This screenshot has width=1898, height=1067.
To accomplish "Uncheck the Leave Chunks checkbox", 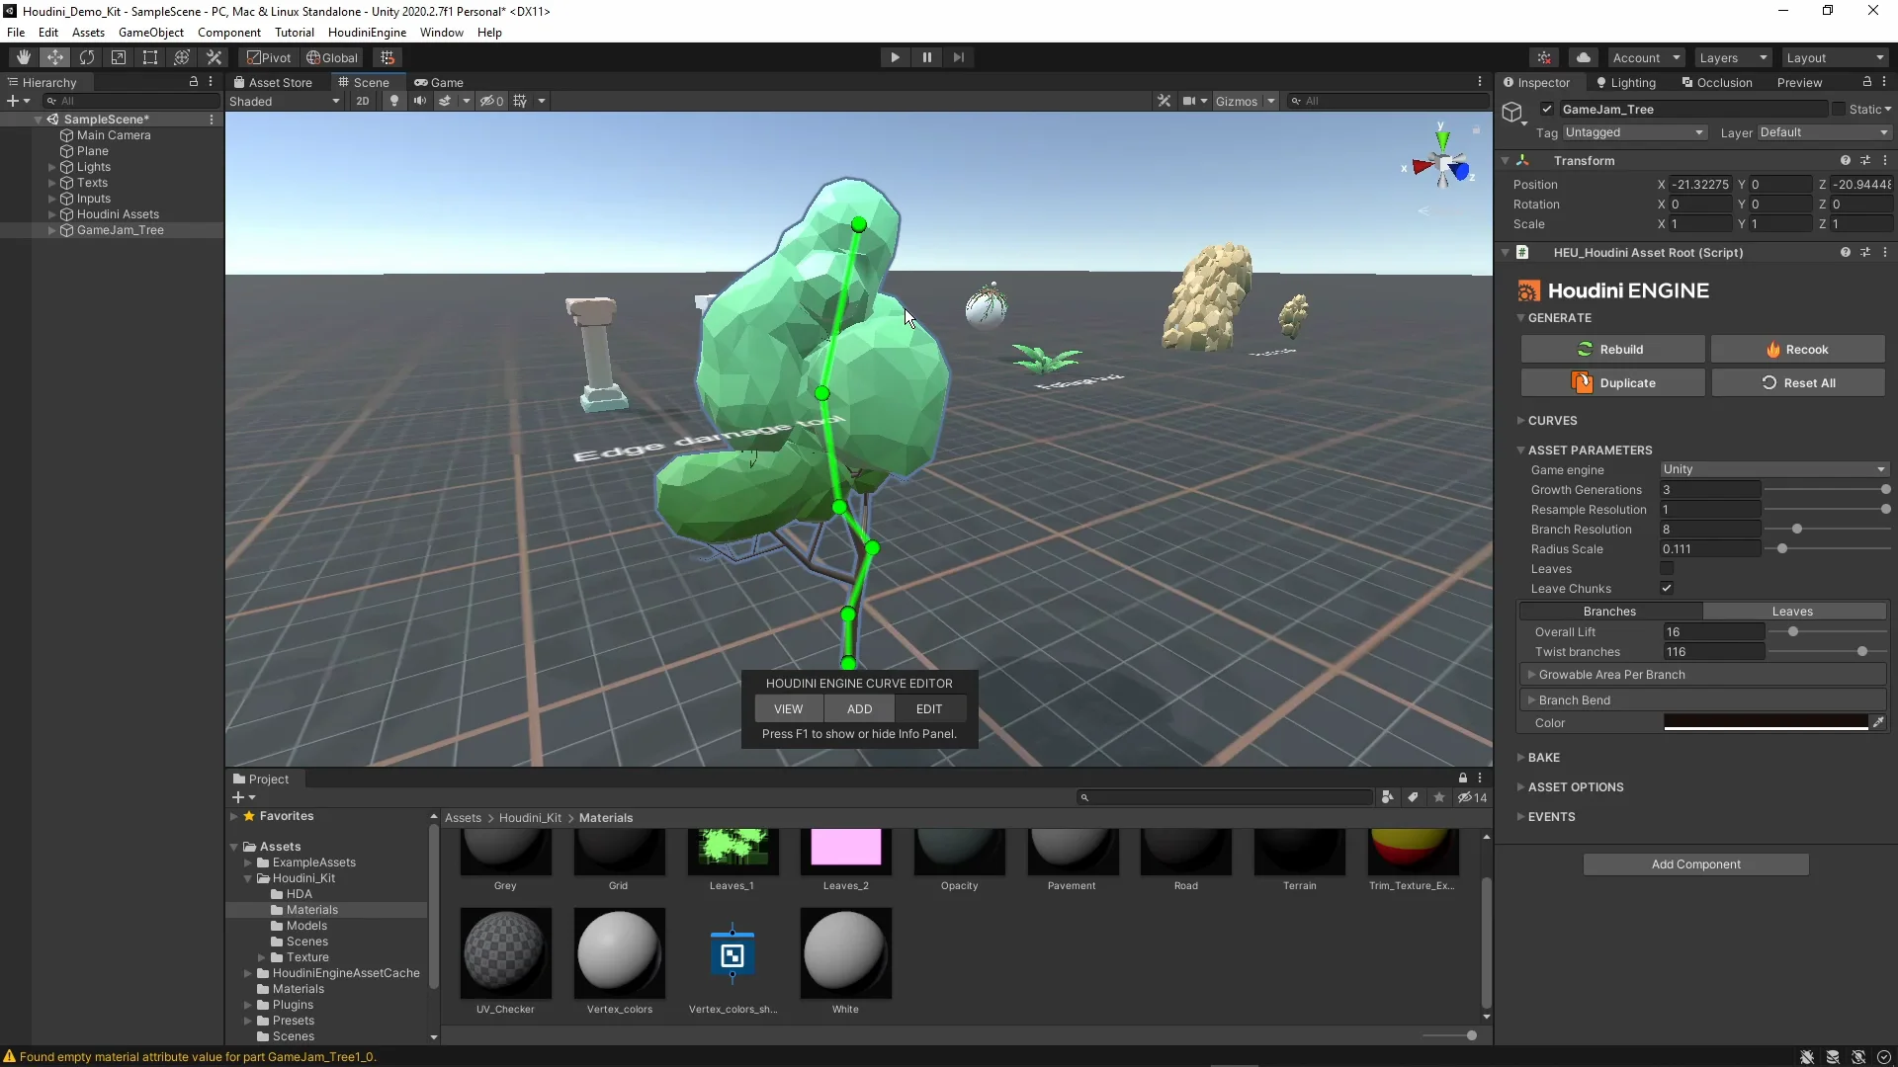I will (x=1667, y=589).
